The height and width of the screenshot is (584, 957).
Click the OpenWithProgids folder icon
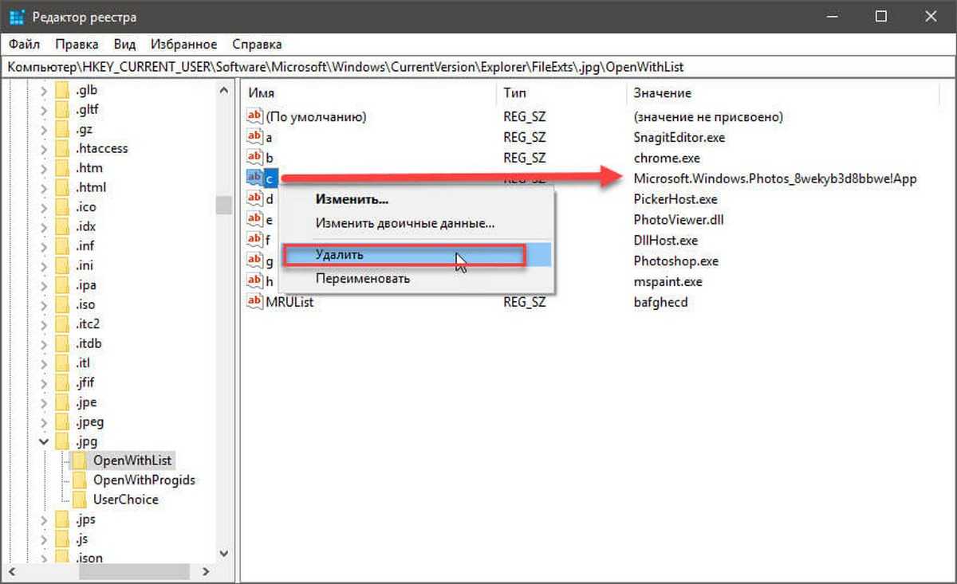tap(80, 480)
